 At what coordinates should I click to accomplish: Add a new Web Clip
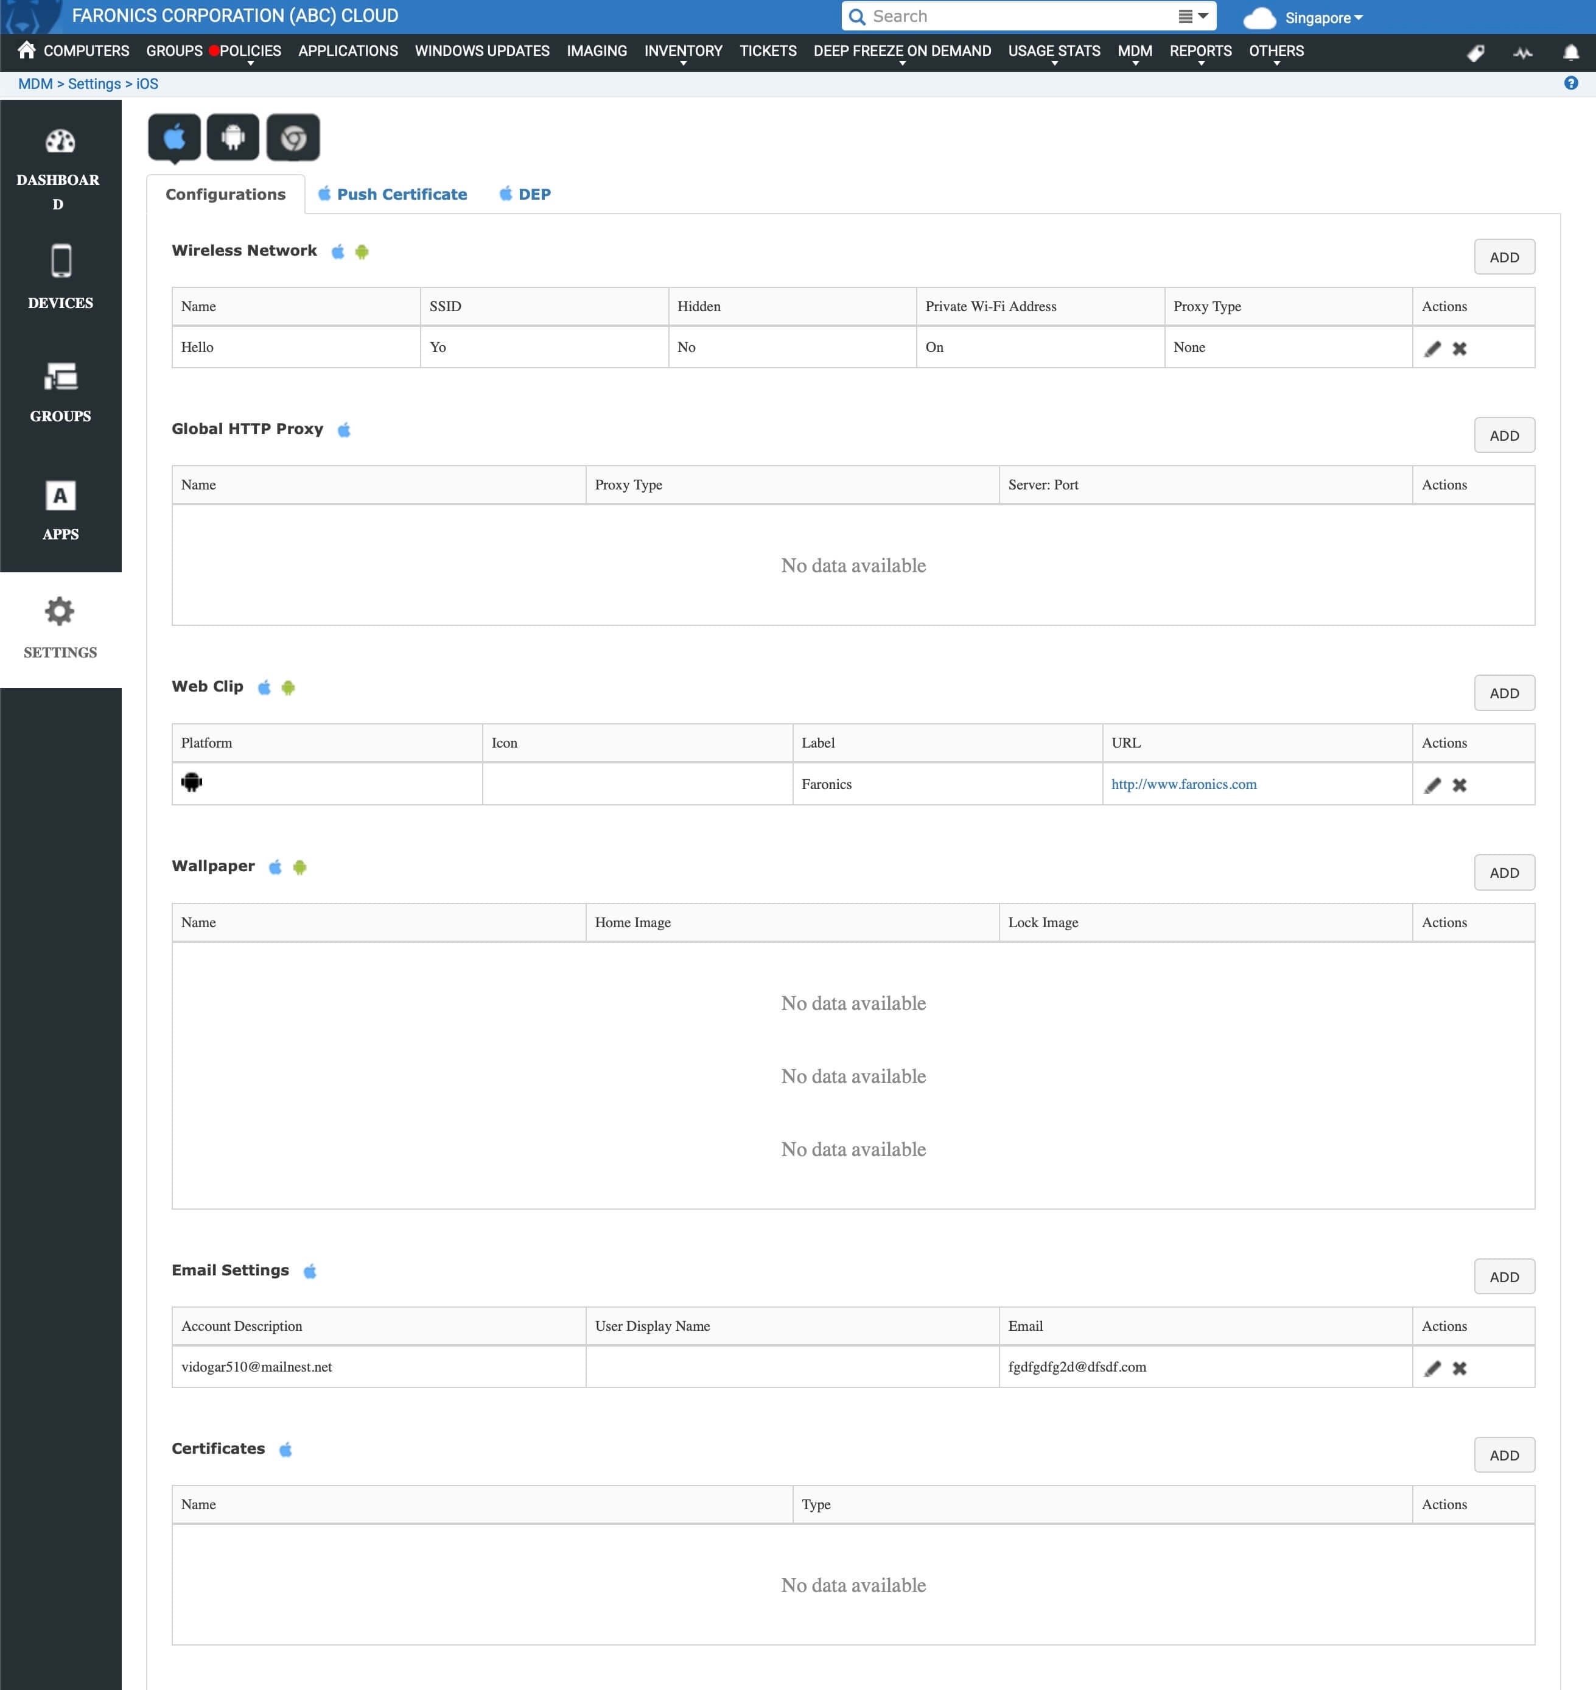pyautogui.click(x=1503, y=693)
